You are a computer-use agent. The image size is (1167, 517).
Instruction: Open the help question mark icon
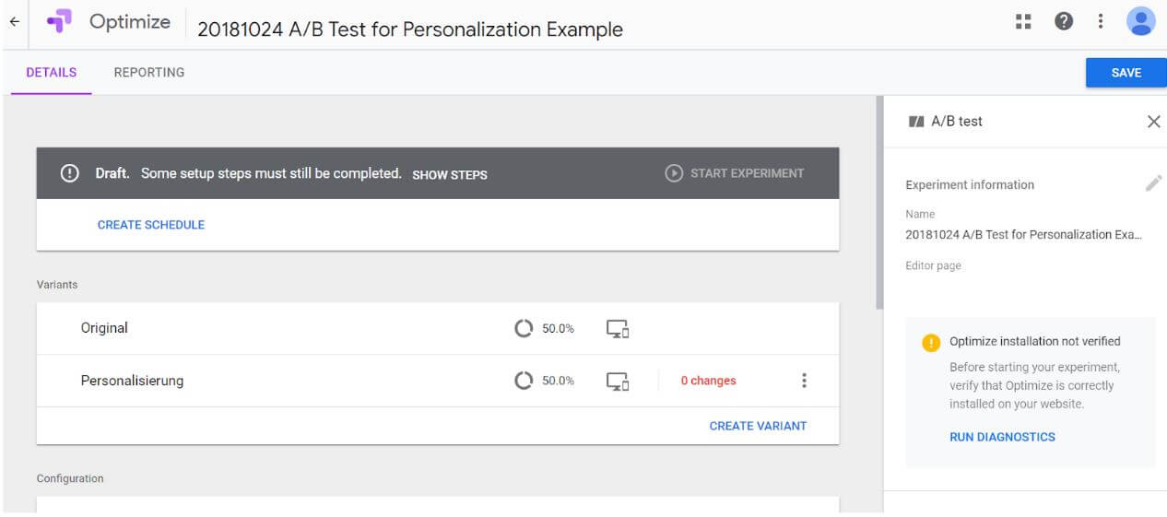(1064, 22)
